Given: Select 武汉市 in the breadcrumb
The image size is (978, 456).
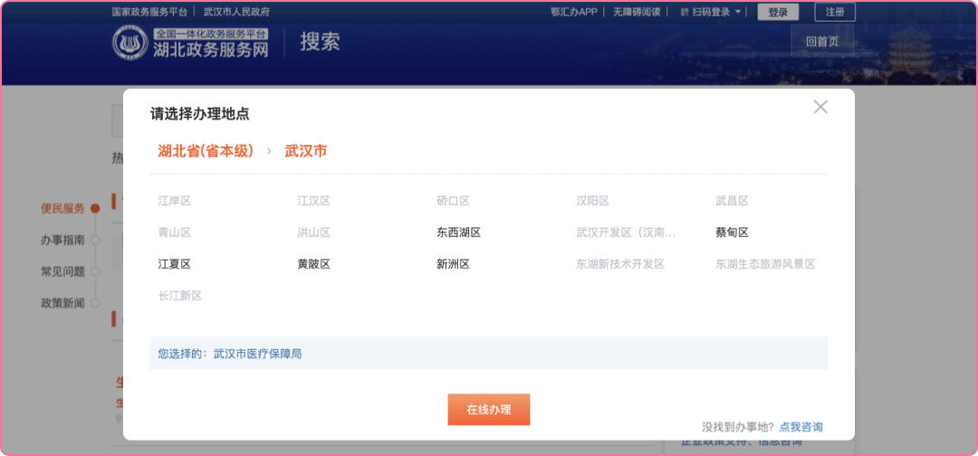Looking at the screenshot, I should (x=305, y=151).
